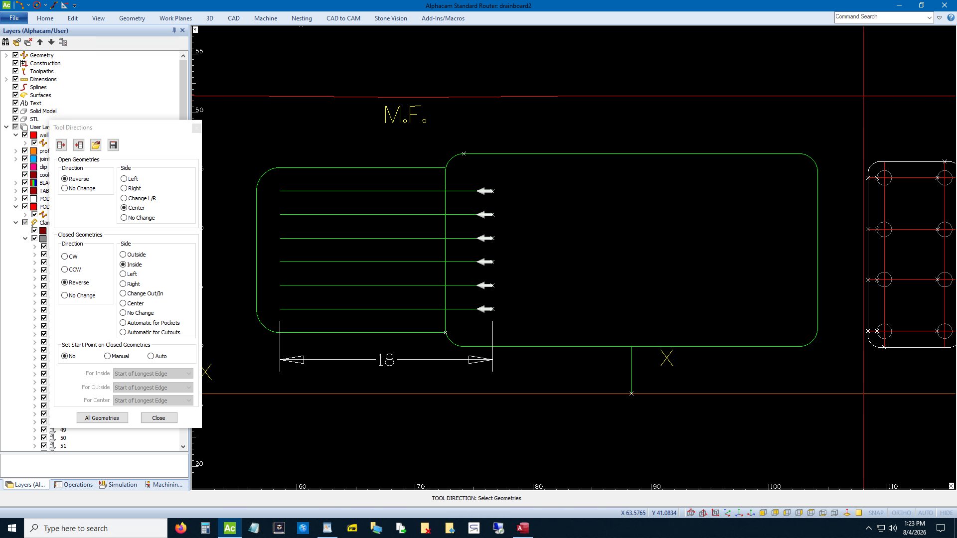Click the first 3D view icon in status bar
Image resolution: width=957 pixels, height=538 pixels.
(x=691, y=513)
